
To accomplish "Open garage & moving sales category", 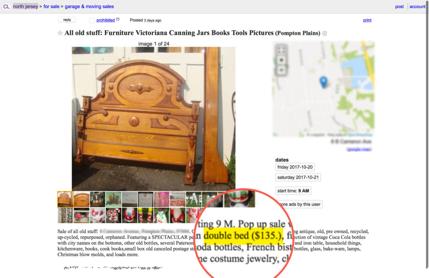I will (x=89, y=6).
